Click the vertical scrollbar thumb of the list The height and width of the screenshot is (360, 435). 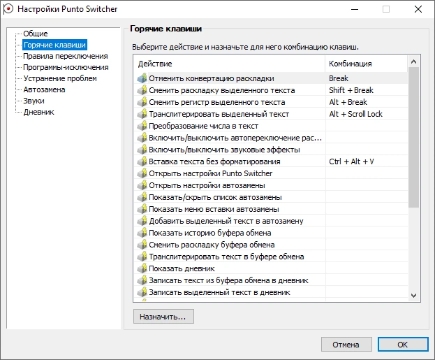pos(413,138)
